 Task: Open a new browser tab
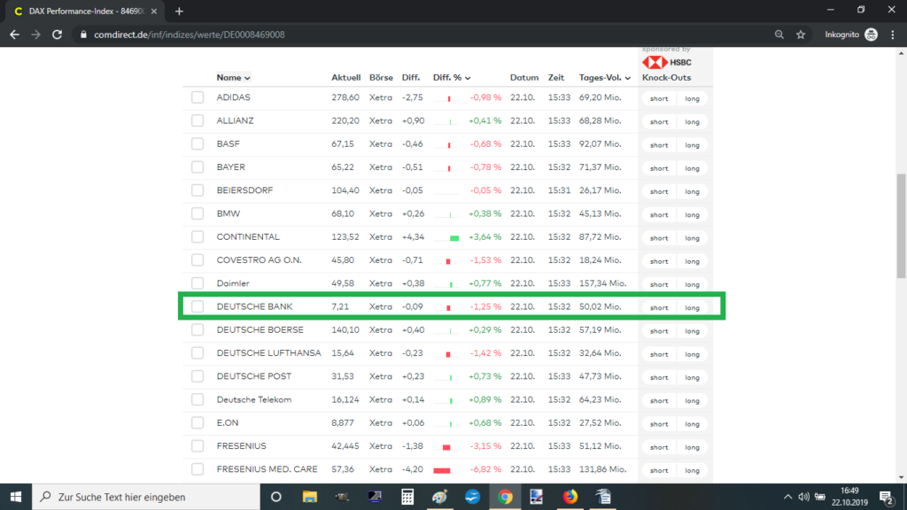click(x=179, y=11)
